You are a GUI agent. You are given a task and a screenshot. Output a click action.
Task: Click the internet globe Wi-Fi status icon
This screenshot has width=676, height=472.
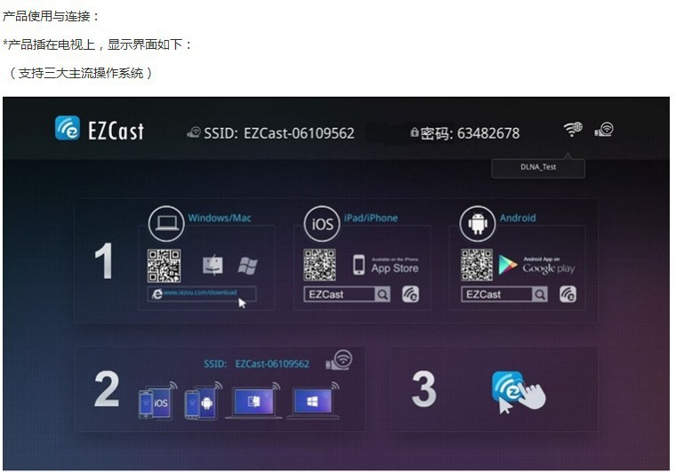click(573, 130)
